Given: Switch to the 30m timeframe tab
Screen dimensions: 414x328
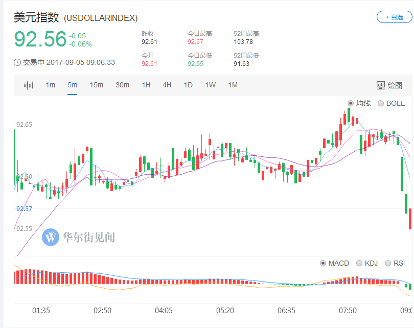Looking at the screenshot, I should click(x=123, y=85).
